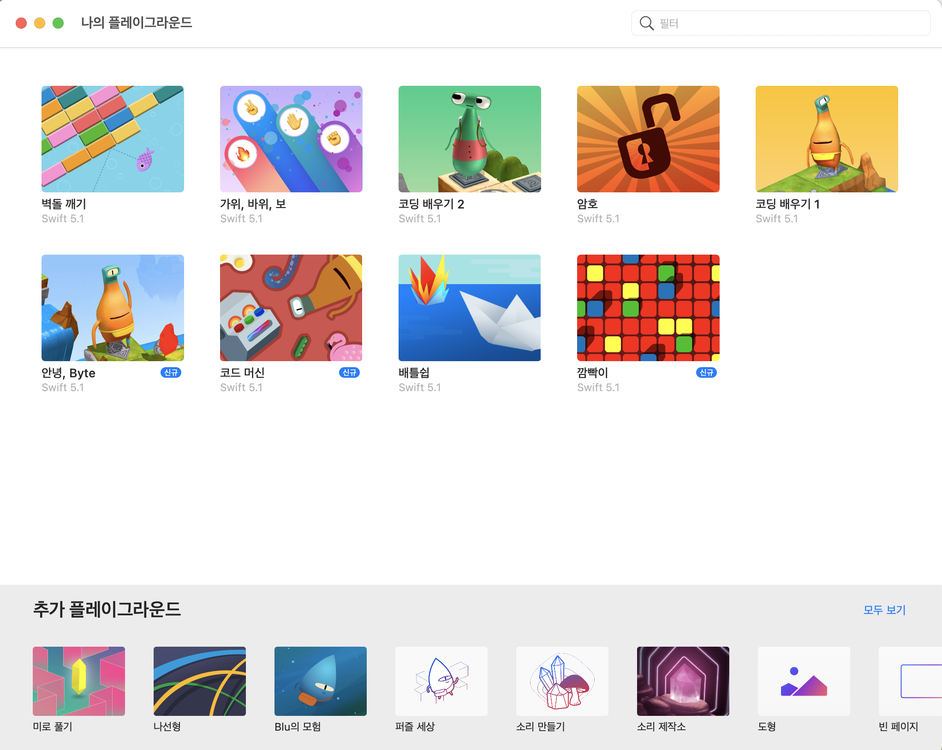Open the 배틀쉽 paper boat playground

pyautogui.click(x=470, y=308)
